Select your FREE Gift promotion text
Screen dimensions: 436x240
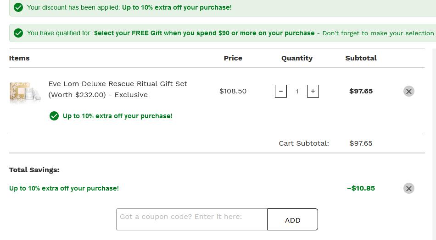tap(204, 33)
